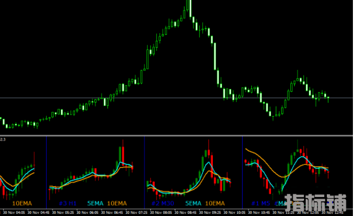Click the '30 Nov 04:05' time label
Screen dimensions: 354x216
(14, 213)
